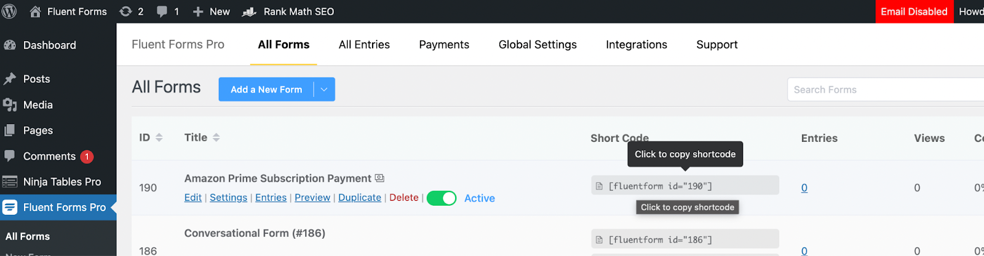Open the Fluent Forms site home icon

pos(35,12)
